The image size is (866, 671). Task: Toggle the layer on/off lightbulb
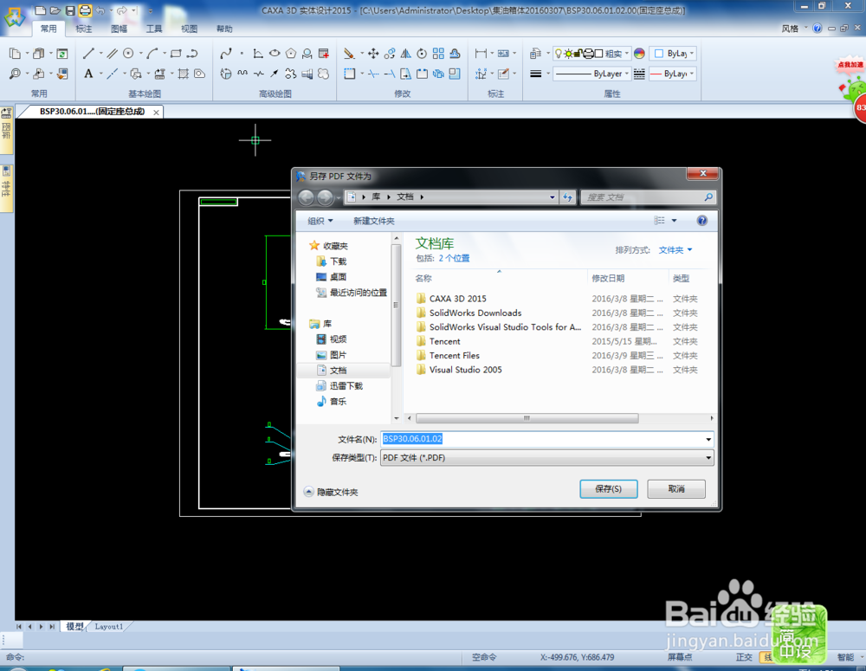[x=559, y=53]
